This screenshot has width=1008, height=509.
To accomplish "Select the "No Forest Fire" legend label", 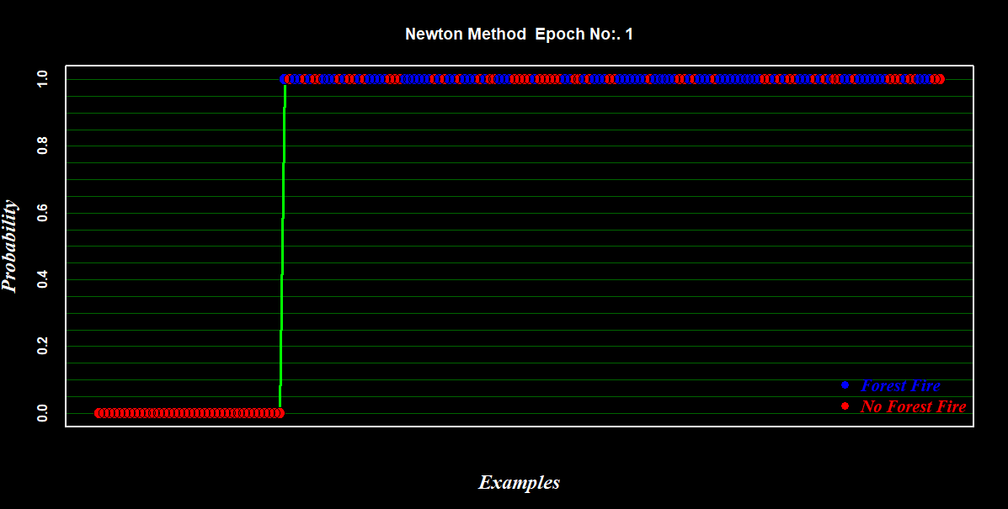I will 913,406.
